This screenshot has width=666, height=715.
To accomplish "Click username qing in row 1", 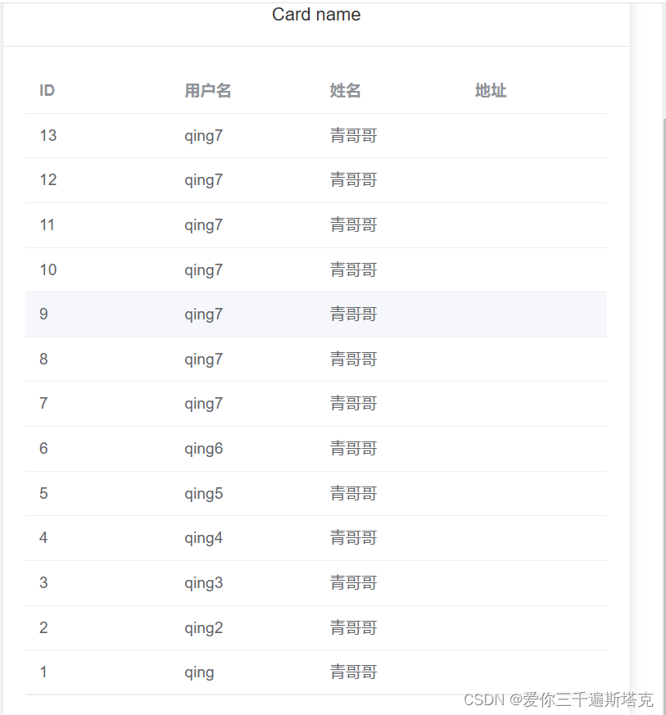I will (199, 672).
